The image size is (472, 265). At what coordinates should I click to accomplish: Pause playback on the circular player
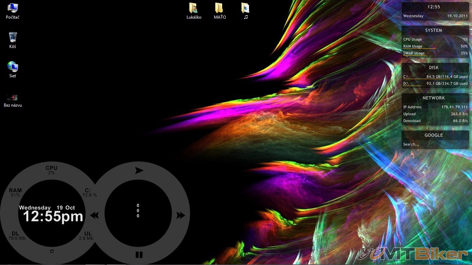click(x=139, y=255)
